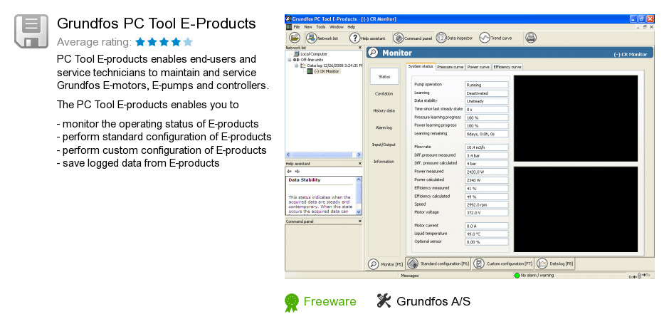This screenshot has height=334, width=669.
Task: Click the Rx/Tx communication status icon
Action: 639,276
